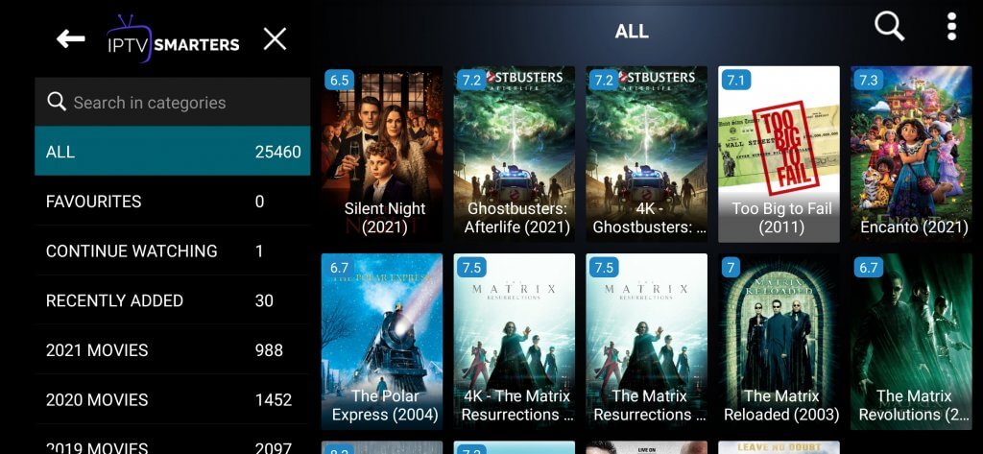Image resolution: width=983 pixels, height=454 pixels.
Task: Select Ghostbusters: Afterlife (2021) poster
Action: 515,155
